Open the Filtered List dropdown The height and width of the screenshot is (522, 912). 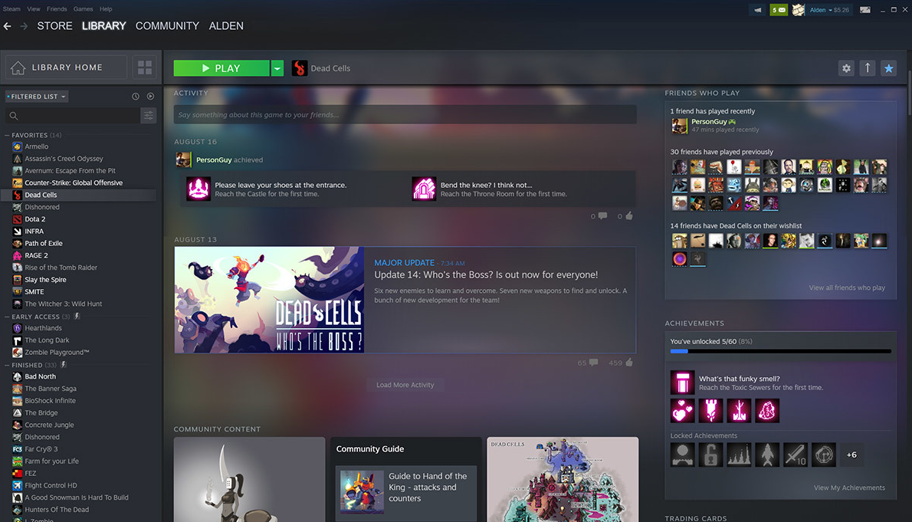[x=36, y=97]
